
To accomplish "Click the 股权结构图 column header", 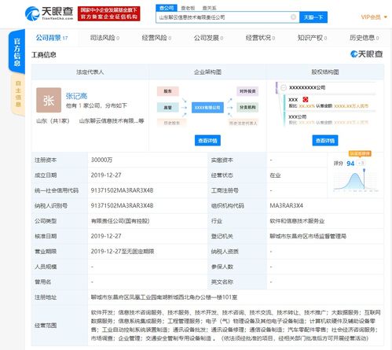I will [x=325, y=72].
